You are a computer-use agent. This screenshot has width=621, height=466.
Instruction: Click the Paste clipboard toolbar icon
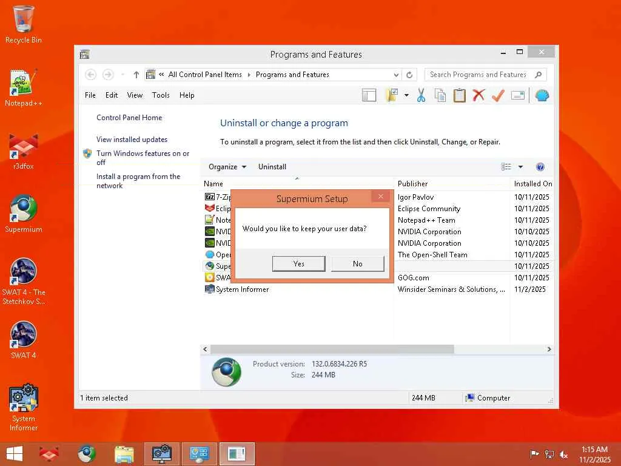pyautogui.click(x=460, y=95)
